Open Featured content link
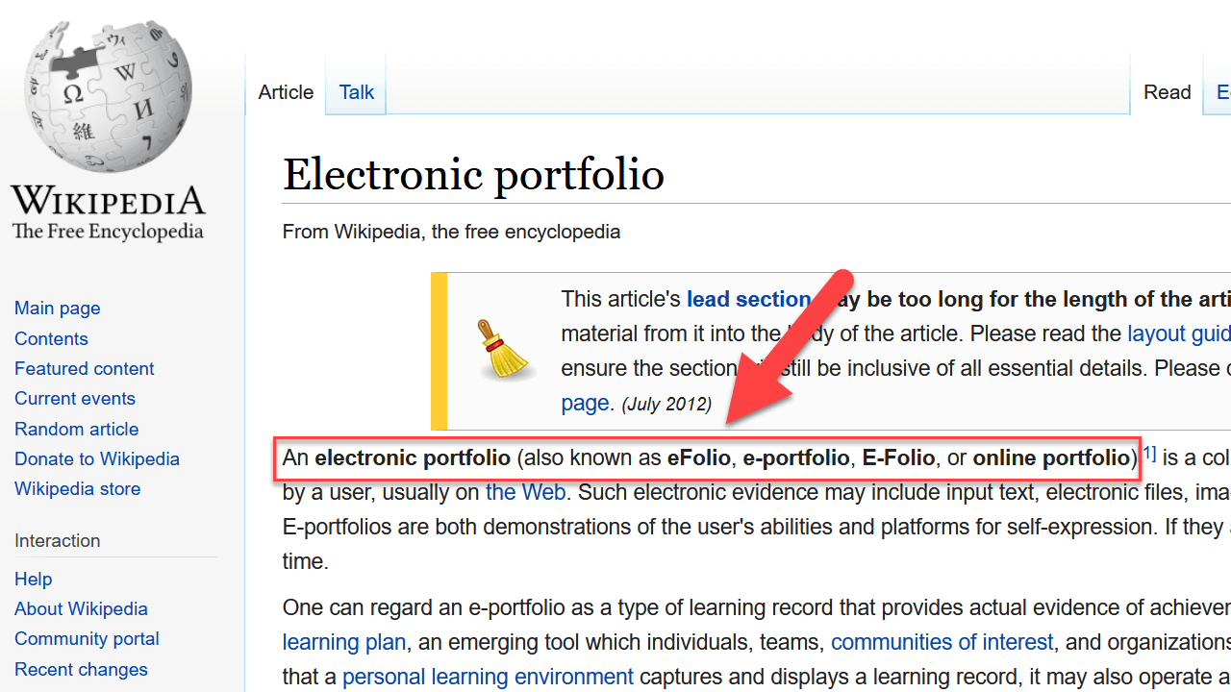This screenshot has width=1231, height=692. tap(85, 368)
